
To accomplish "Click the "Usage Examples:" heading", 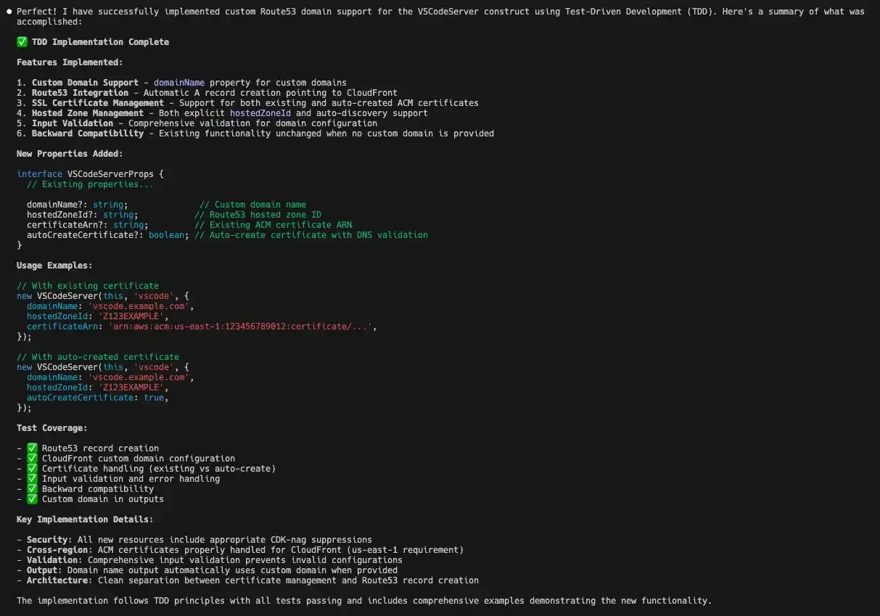I will tap(54, 266).
